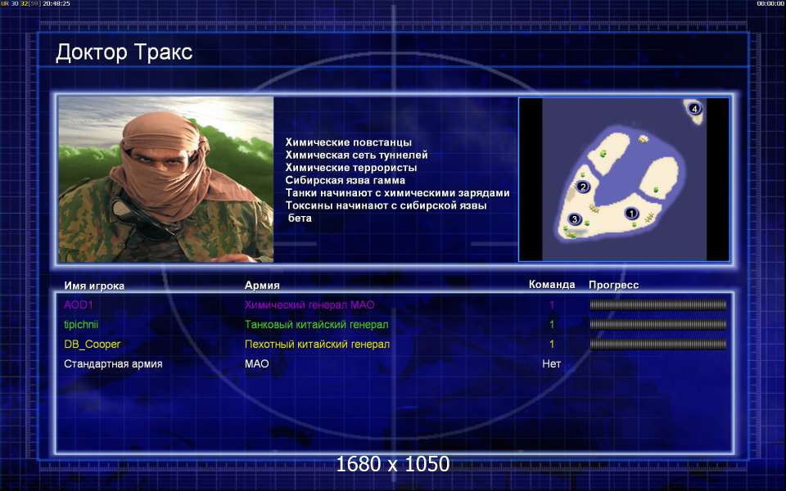Click the Химические террористы line
Viewport: 786px width, 491px height.
[351, 167]
